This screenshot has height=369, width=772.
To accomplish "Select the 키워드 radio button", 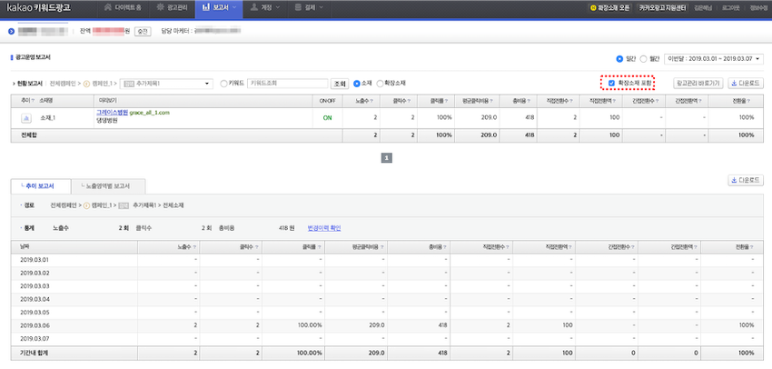I will click(224, 84).
